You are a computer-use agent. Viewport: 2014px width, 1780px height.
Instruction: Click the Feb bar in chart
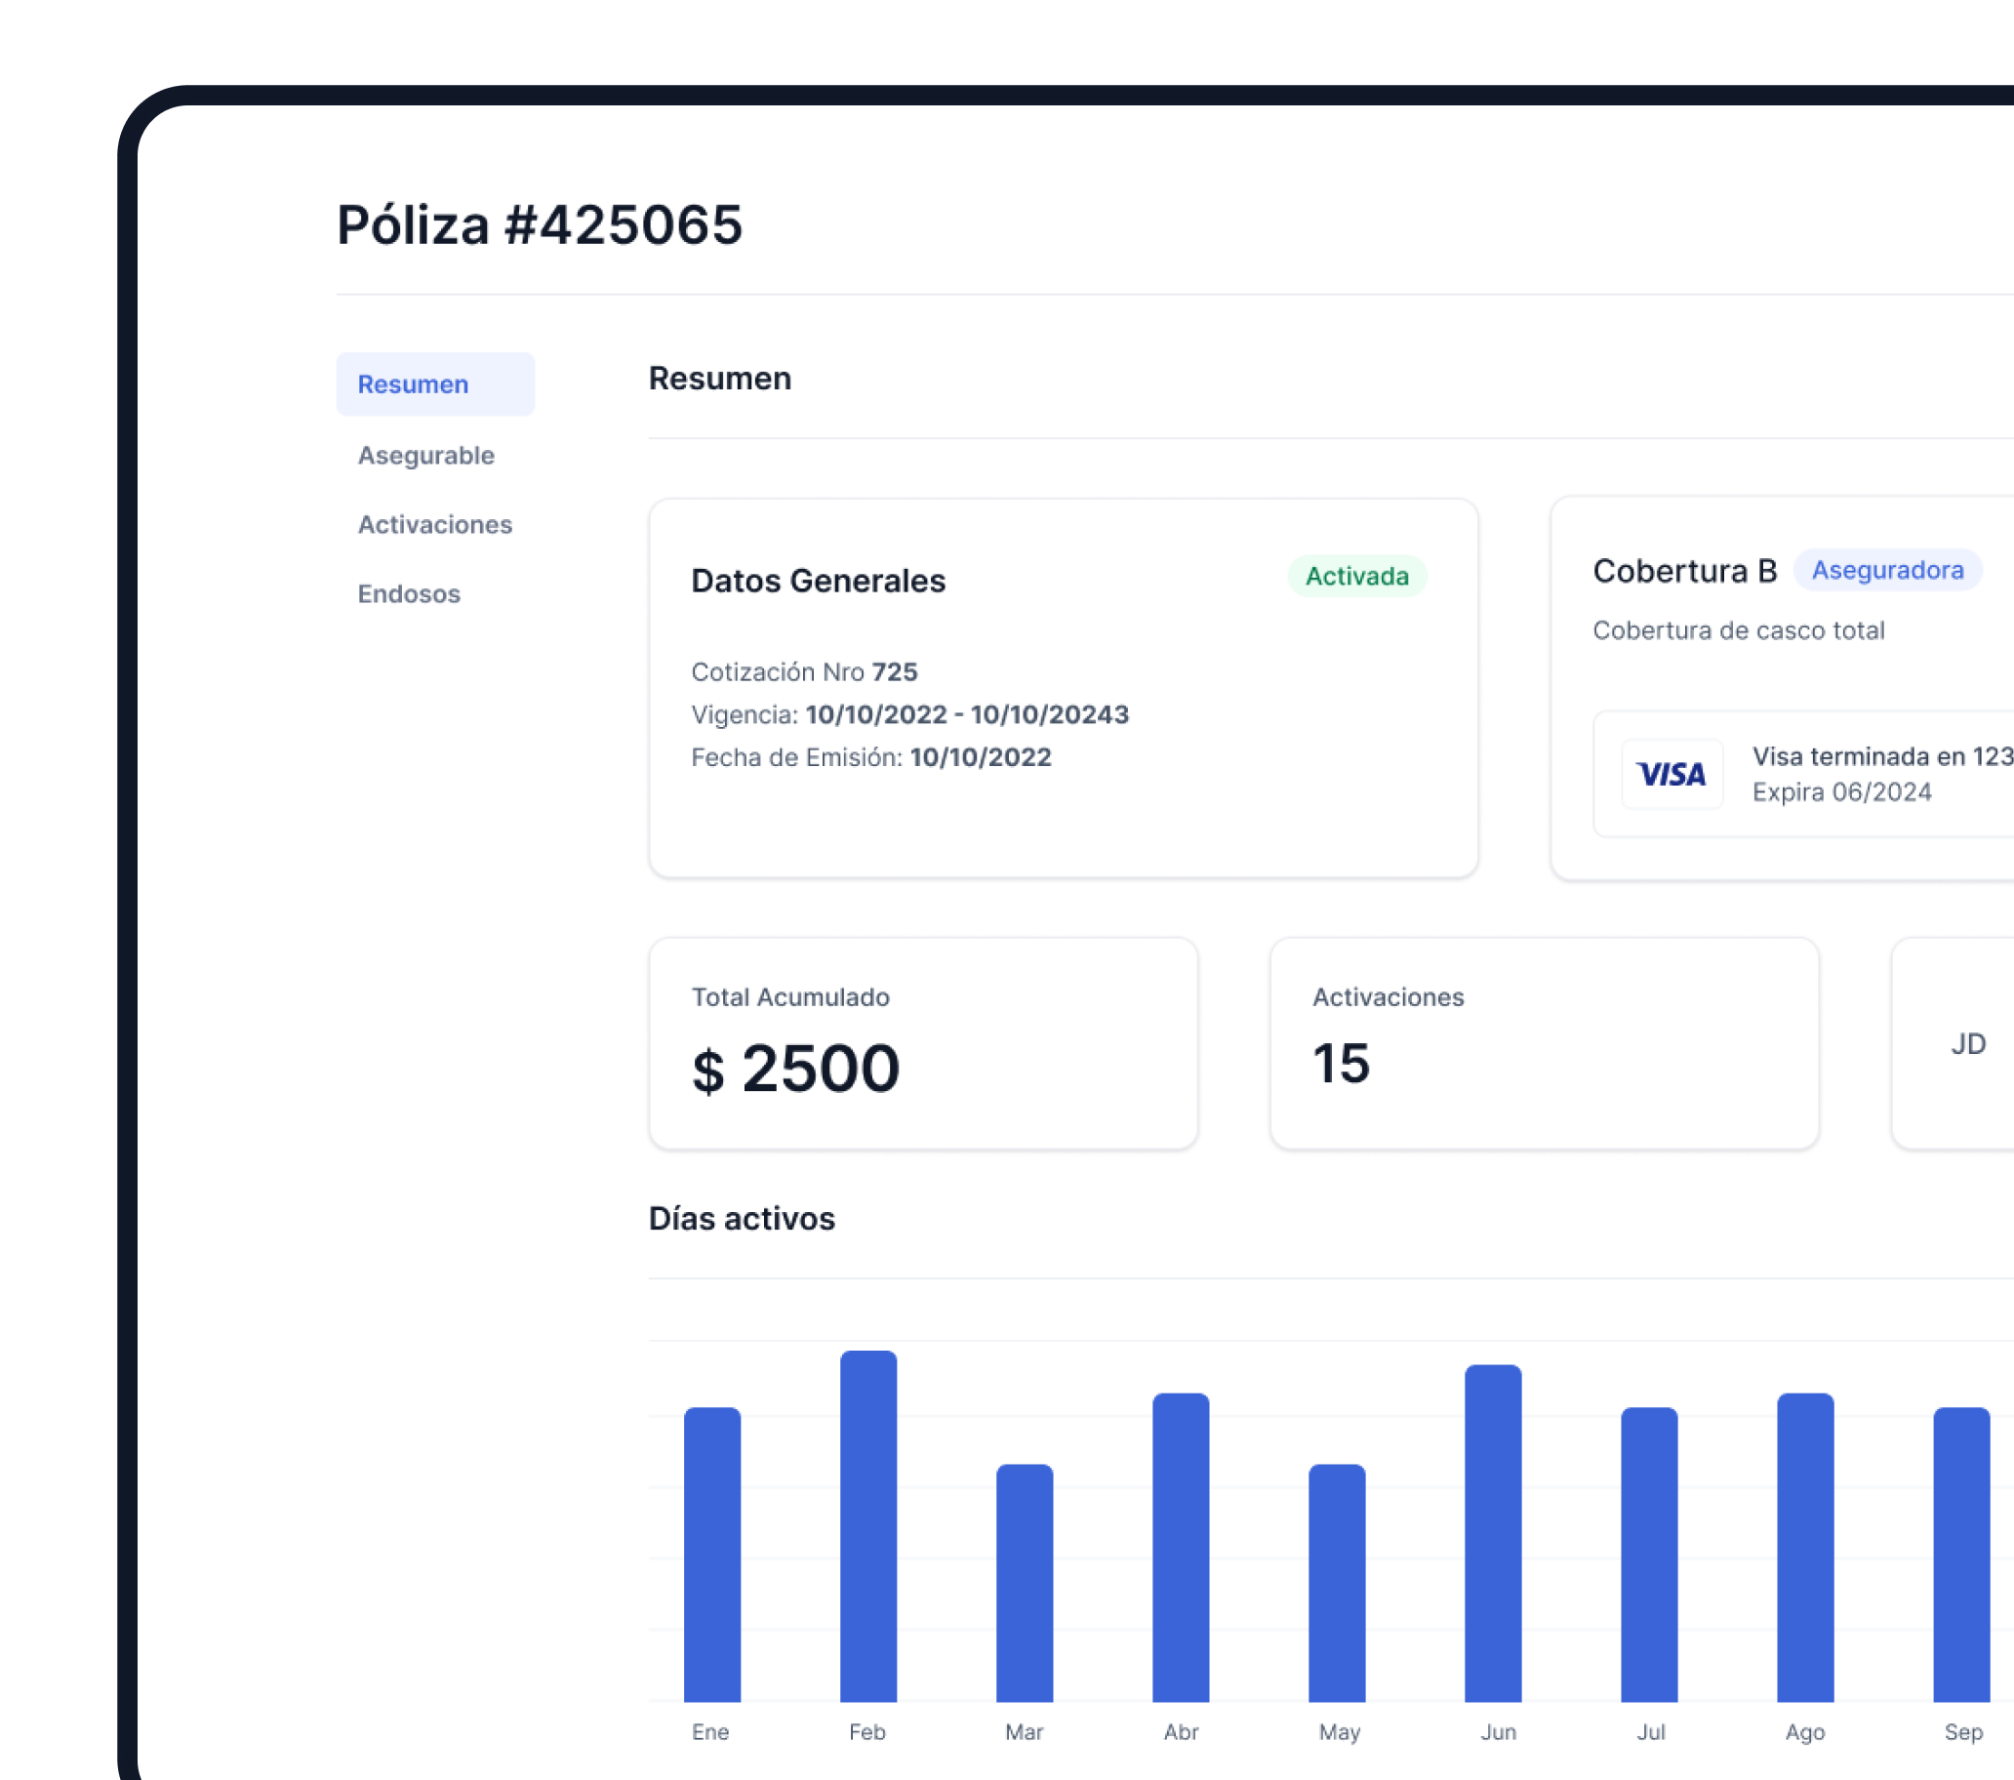868,1525
